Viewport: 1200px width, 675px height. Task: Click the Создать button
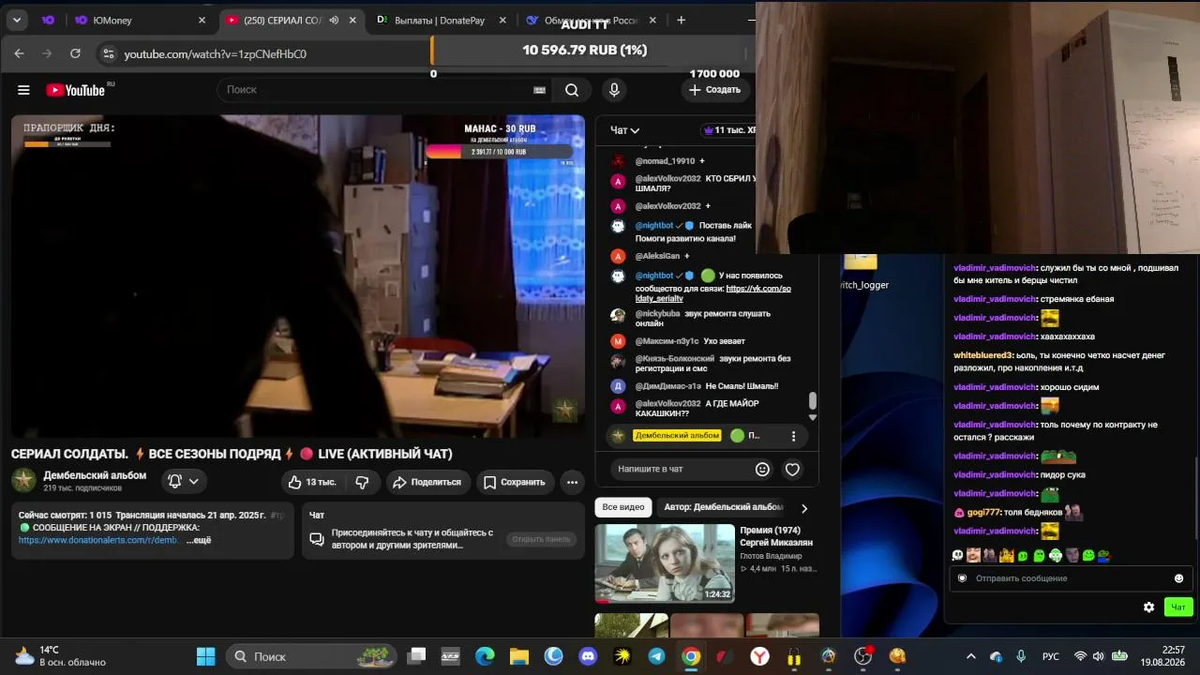point(714,90)
